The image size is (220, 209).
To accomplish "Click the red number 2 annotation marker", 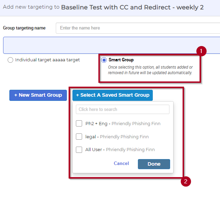I will 186,181.
